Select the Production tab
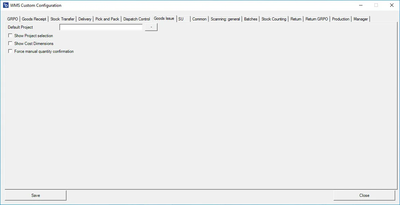The image size is (400, 205). pos(341,19)
